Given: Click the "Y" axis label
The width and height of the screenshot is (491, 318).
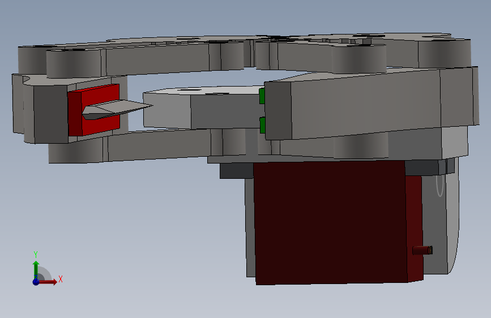Looking at the screenshot, I should click(x=36, y=255).
